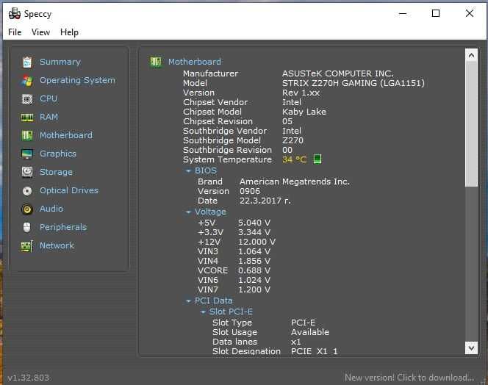Click the Graphics monitor icon
Screen dimensions: 488x385
27,154
